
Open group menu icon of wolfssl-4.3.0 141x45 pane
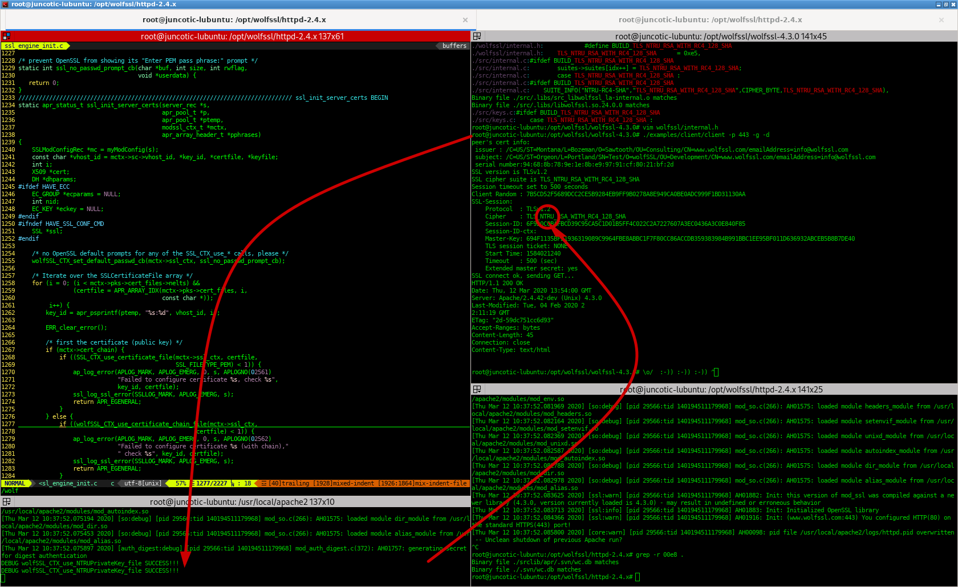pyautogui.click(x=477, y=37)
